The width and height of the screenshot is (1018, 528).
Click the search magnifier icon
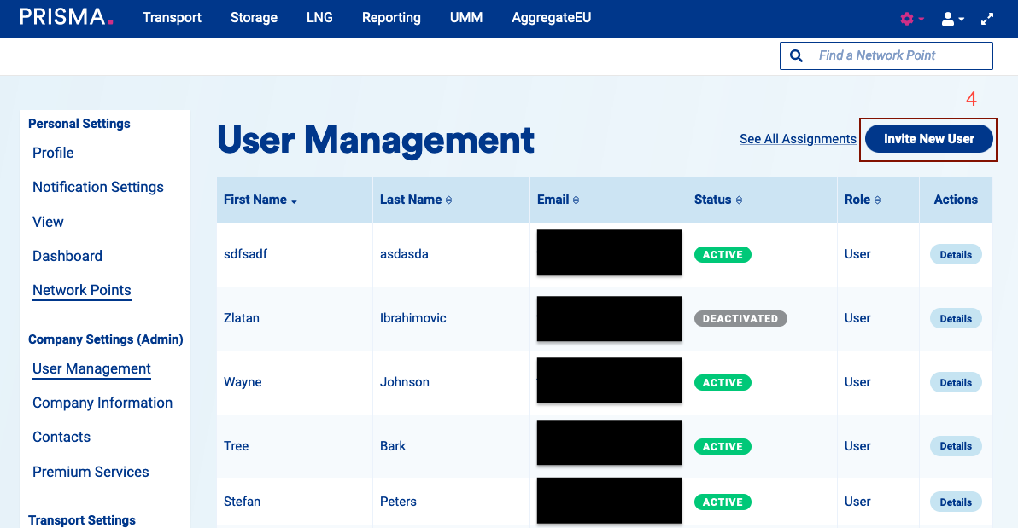(x=796, y=55)
